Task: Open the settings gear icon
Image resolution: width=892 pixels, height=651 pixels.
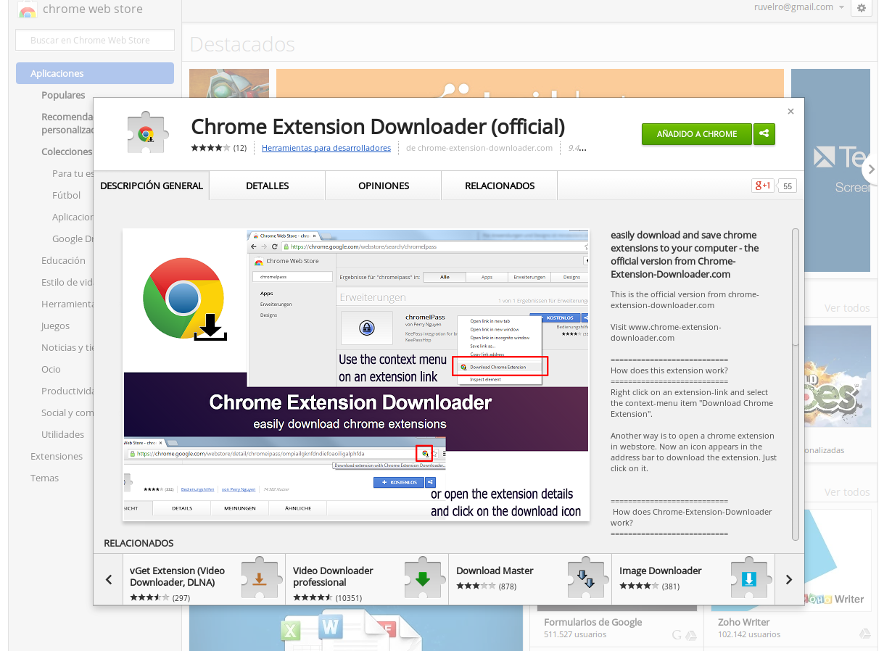Action: coord(862,8)
